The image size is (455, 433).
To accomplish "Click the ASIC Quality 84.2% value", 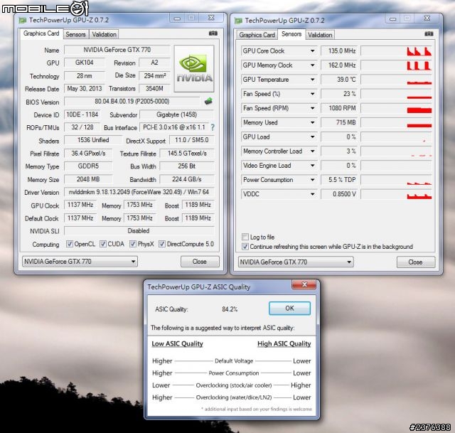I will coord(230,309).
